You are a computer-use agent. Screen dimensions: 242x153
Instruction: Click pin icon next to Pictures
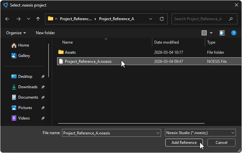tap(43, 108)
